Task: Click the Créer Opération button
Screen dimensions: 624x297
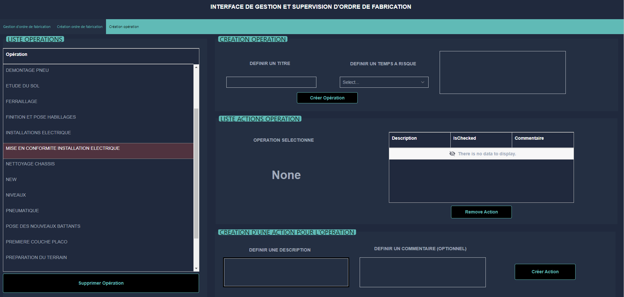Action: pyautogui.click(x=327, y=97)
